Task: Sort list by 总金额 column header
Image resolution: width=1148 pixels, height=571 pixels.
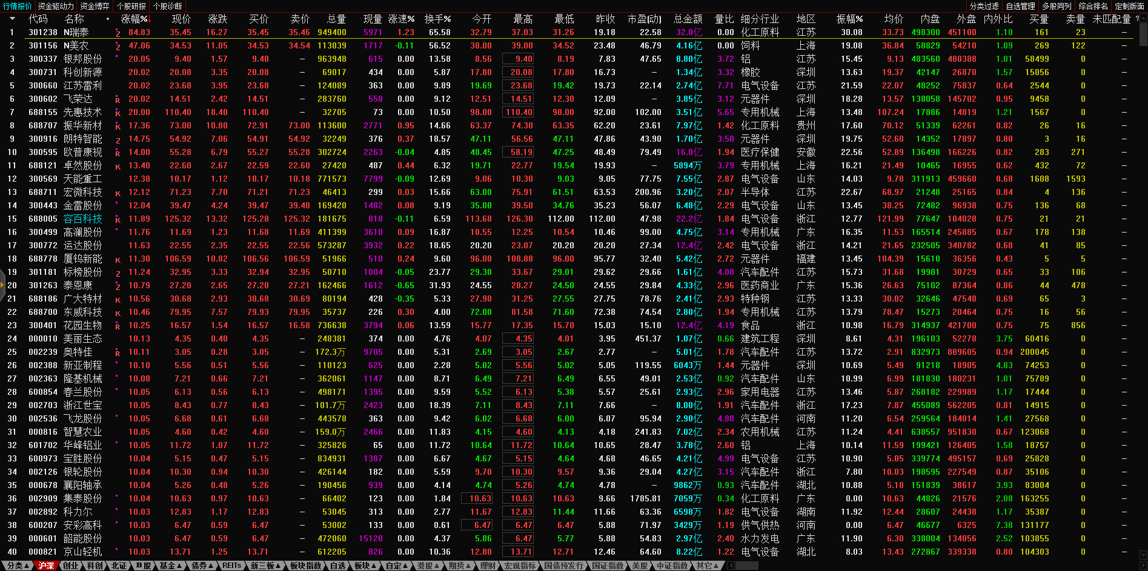Action: pyautogui.click(x=688, y=19)
